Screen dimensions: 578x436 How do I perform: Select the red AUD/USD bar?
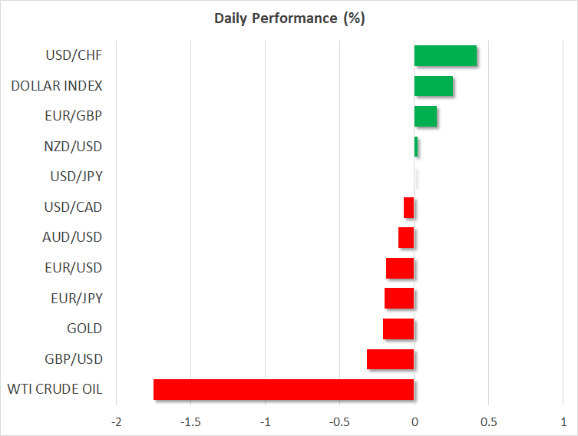click(406, 238)
